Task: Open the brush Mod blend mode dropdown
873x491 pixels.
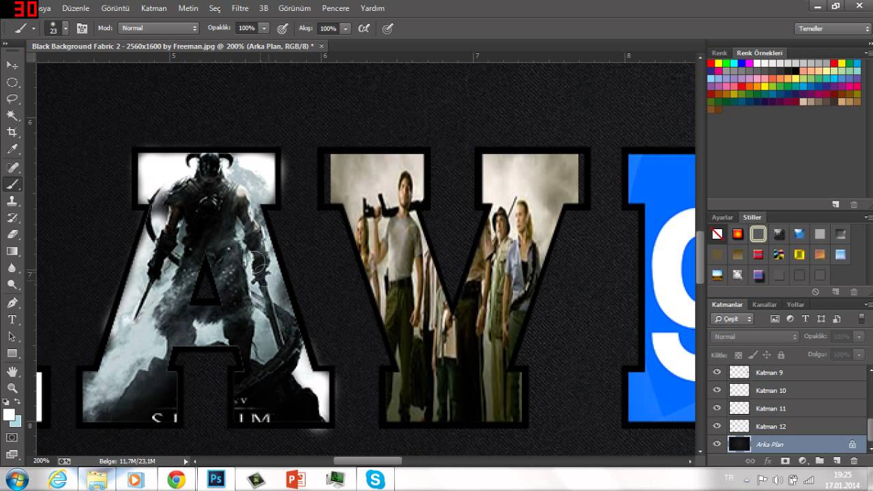Action: tap(159, 29)
